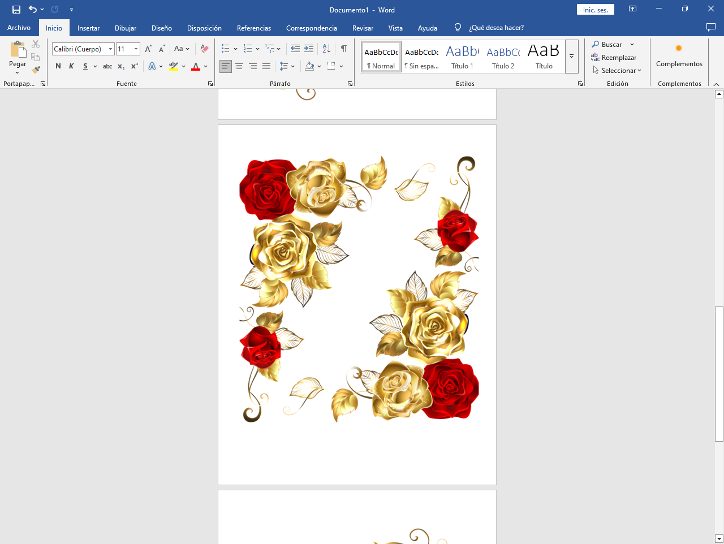724x544 pixels.
Task: Switch to the Insertar tab
Action: point(88,28)
